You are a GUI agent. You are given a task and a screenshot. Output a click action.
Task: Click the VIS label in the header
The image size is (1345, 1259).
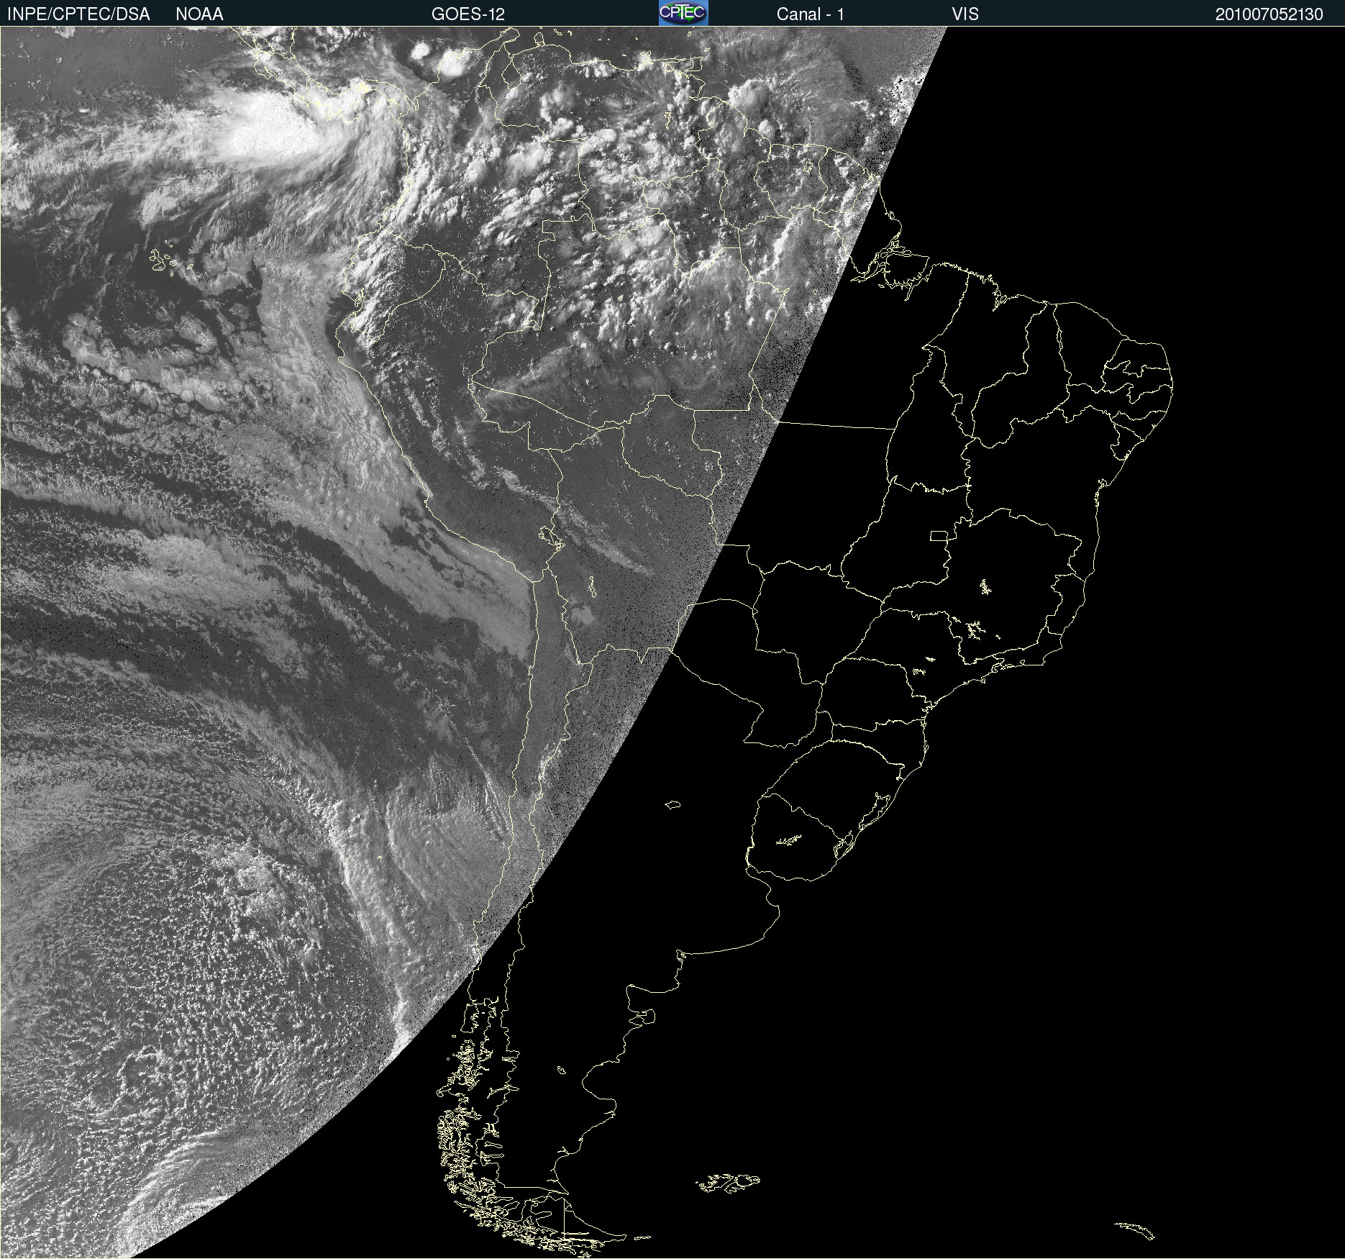point(965,14)
